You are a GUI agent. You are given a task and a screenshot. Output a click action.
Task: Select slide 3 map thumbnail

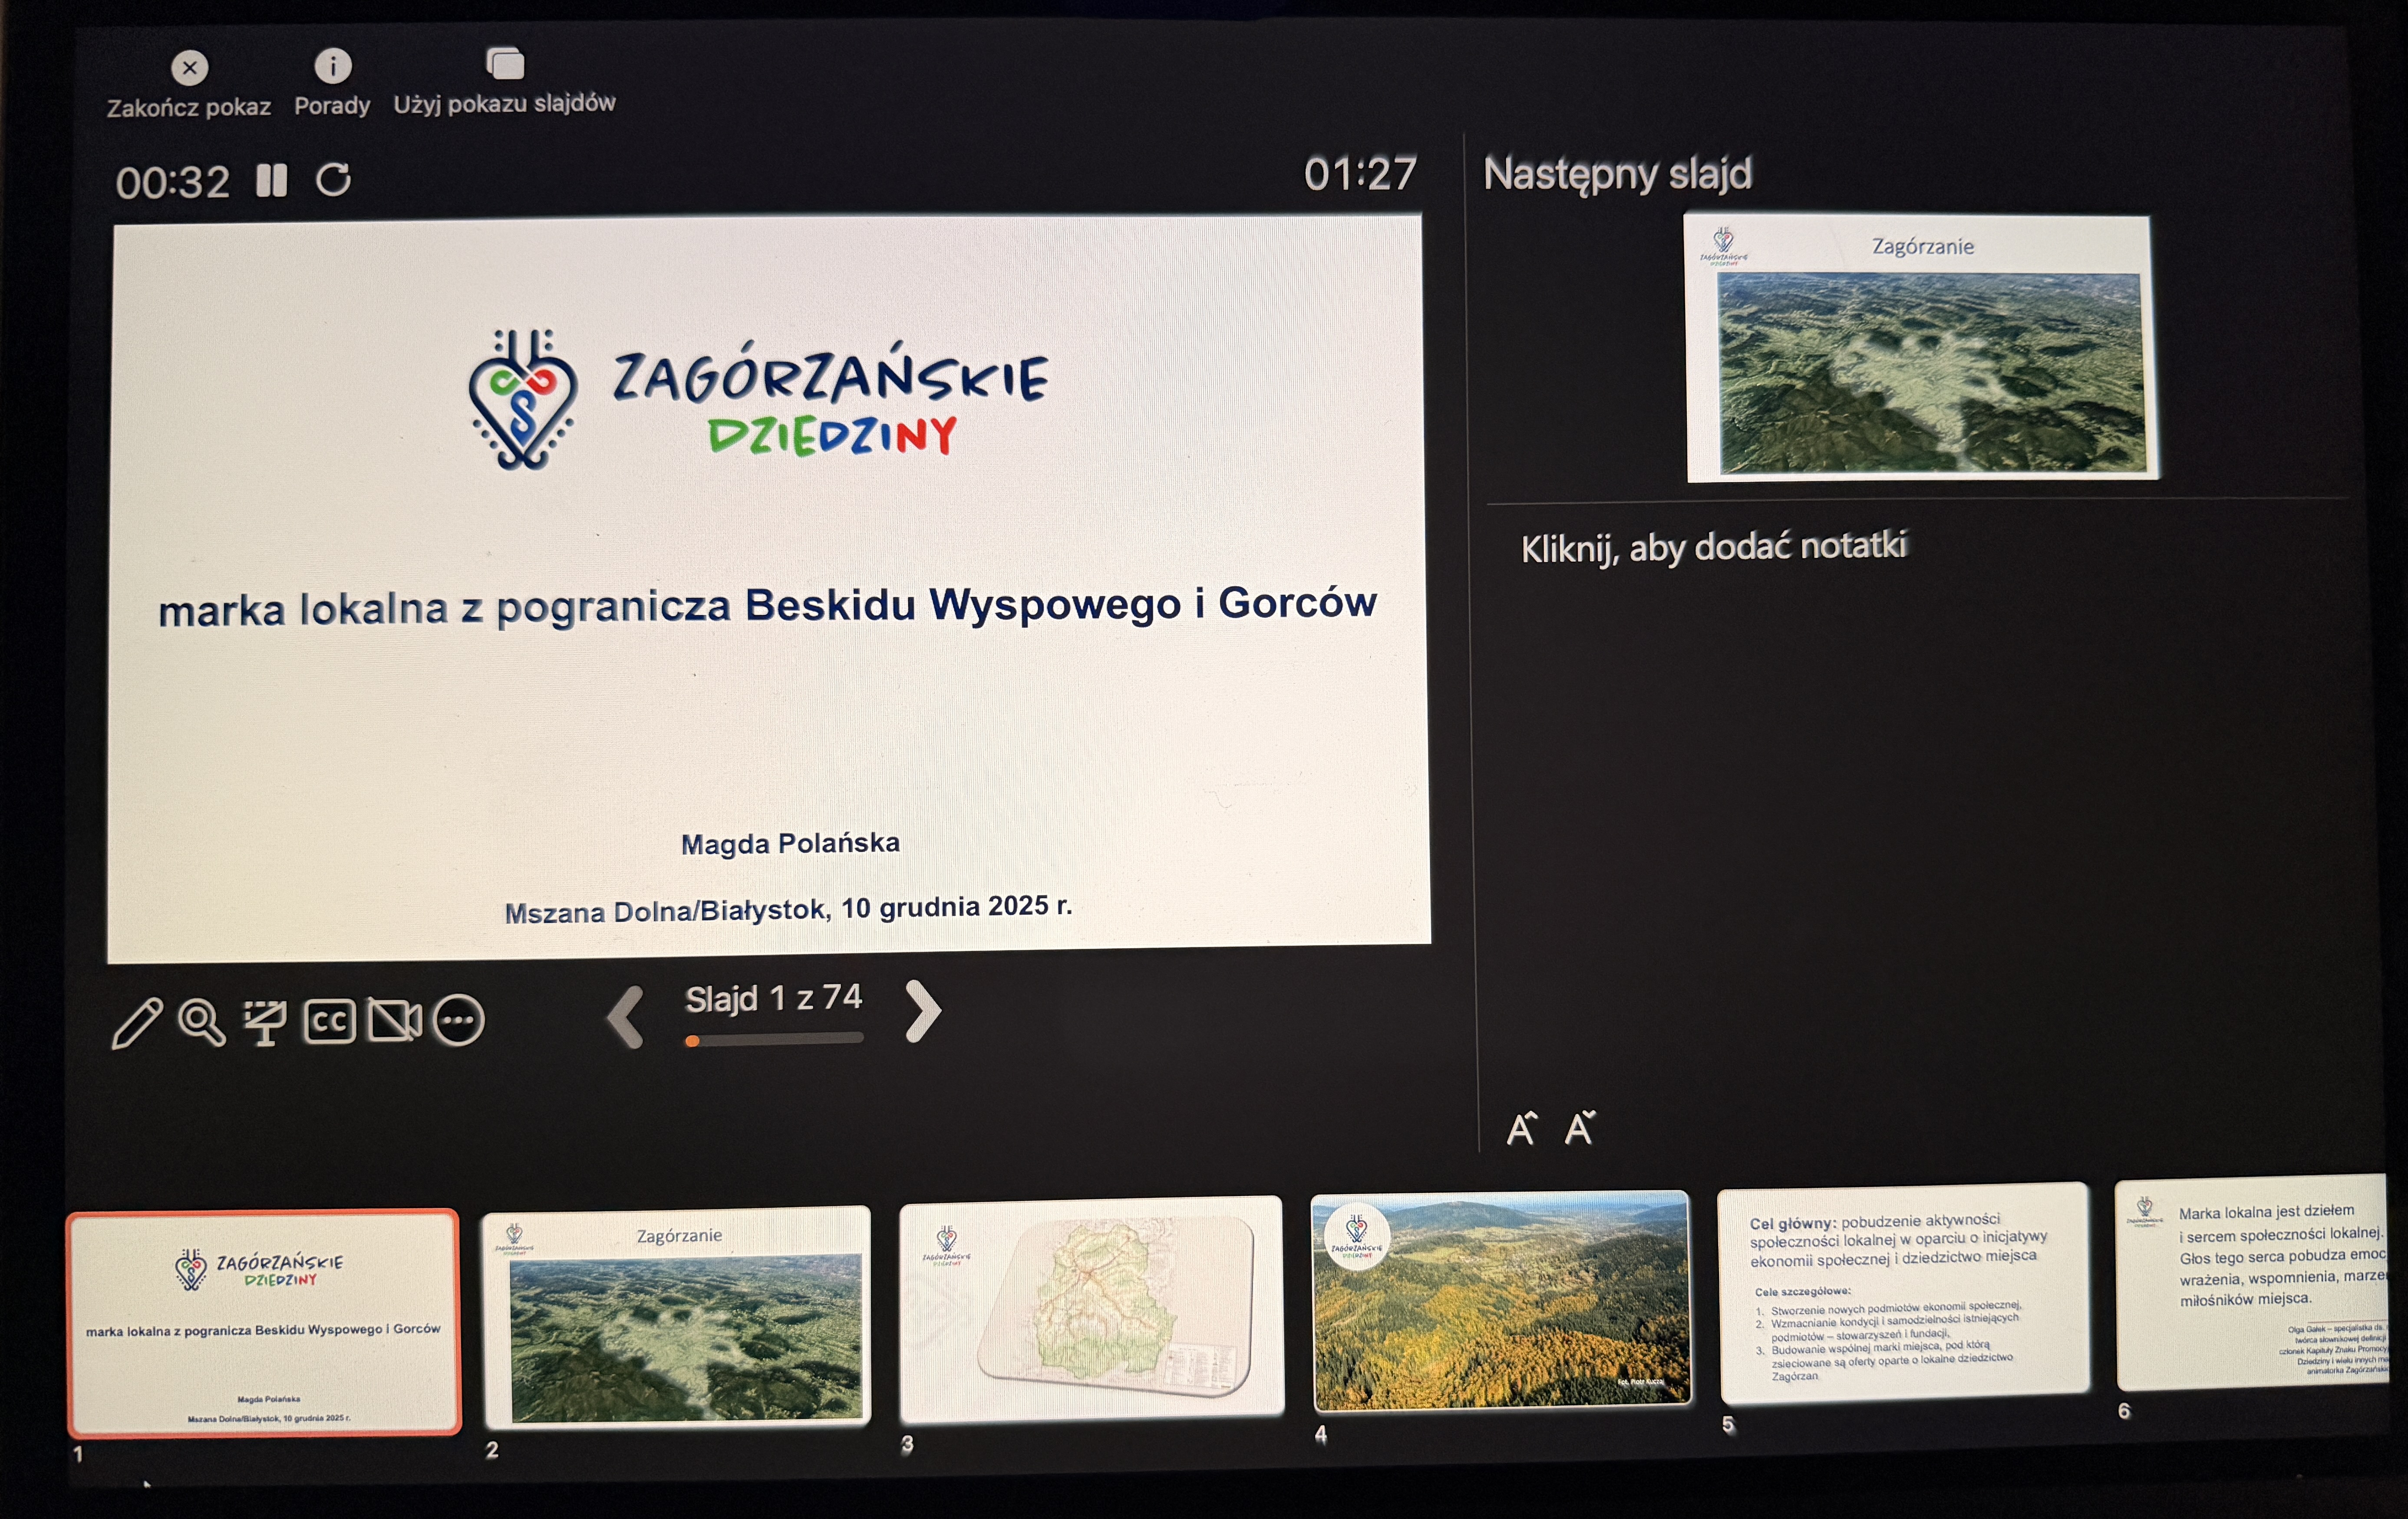click(x=1091, y=1308)
